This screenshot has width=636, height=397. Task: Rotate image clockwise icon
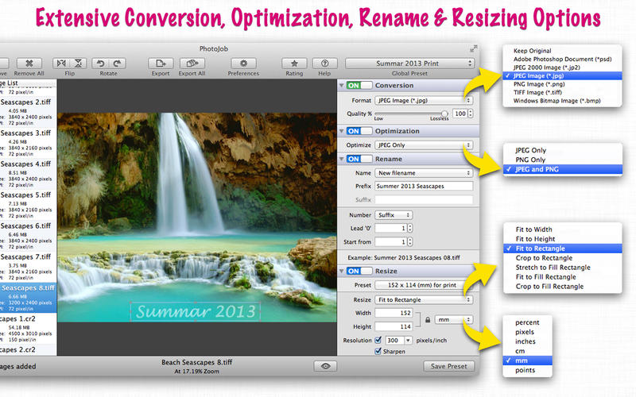[x=117, y=64]
